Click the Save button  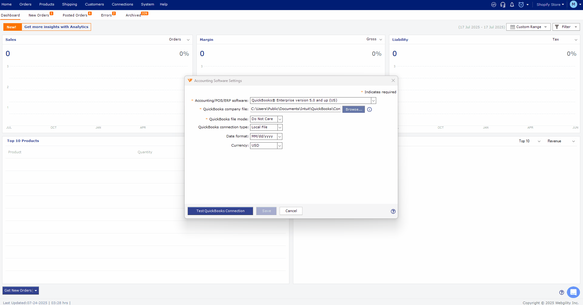tap(266, 211)
